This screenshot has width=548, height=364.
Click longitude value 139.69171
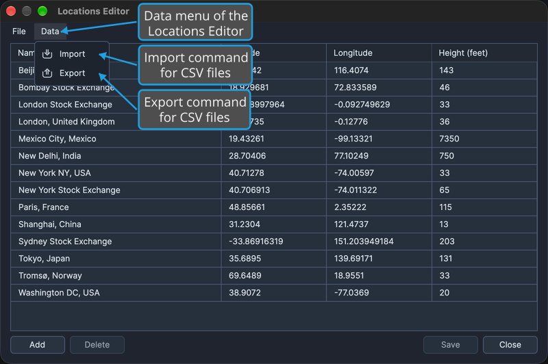coord(353,259)
